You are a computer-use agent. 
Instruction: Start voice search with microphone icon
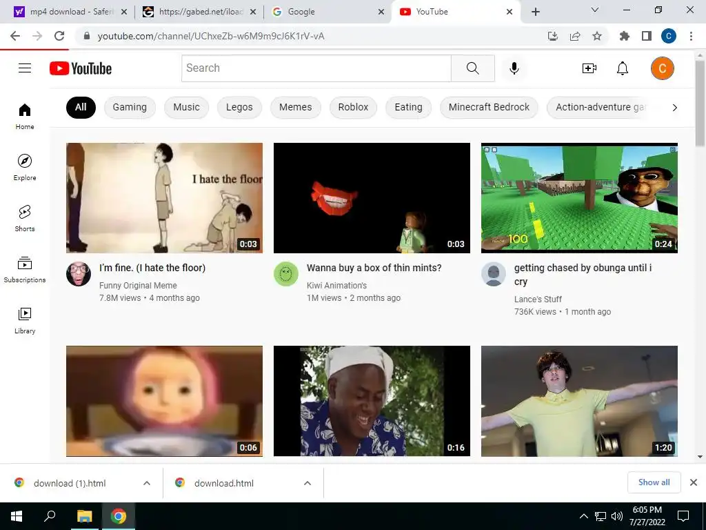point(514,68)
